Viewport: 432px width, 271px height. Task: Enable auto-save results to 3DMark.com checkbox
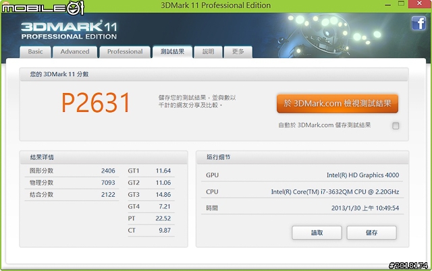[396, 126]
